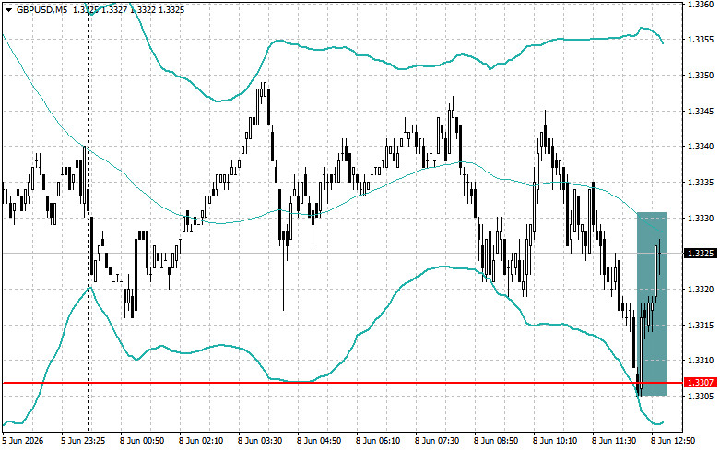The width and height of the screenshot is (720, 451).
Task: Click the 1.3340 price axis label
Action: pos(701,147)
